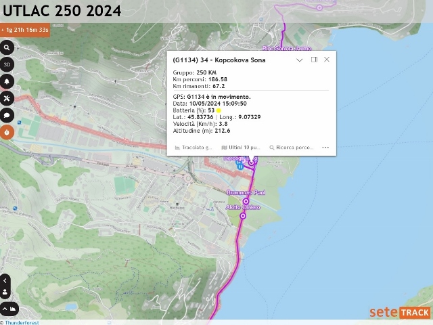Screen dimensions: 433x325
Task: Open the Thunderforest attribution link
Action: pyautogui.click(x=22, y=322)
